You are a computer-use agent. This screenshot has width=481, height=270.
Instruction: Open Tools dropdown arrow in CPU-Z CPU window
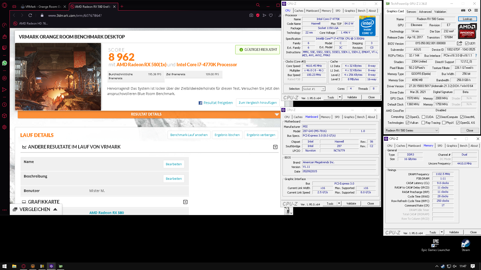pyautogui.click(x=340, y=97)
